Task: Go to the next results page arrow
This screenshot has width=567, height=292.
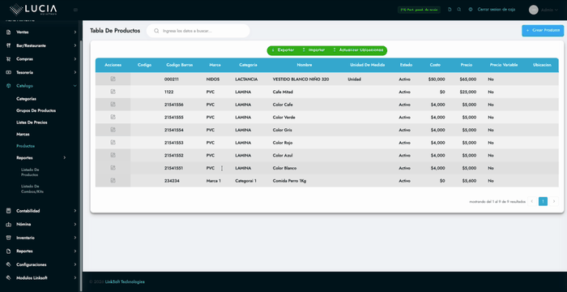Action: pos(553,201)
